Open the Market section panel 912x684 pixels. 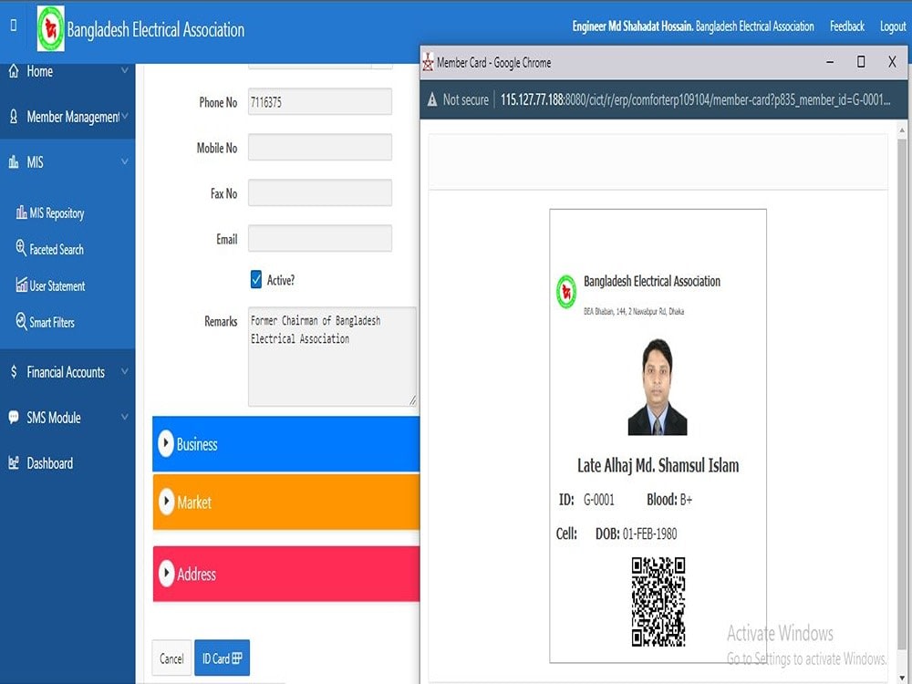(192, 502)
